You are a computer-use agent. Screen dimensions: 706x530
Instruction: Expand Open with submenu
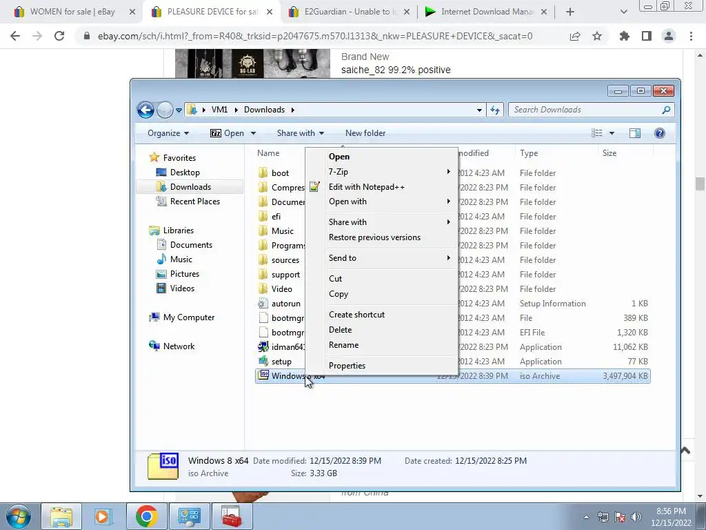[x=382, y=202]
